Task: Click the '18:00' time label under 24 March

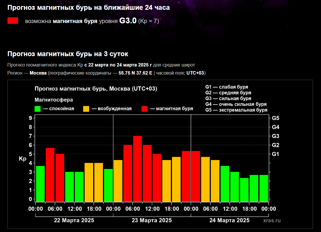Action: [x=249, y=209]
